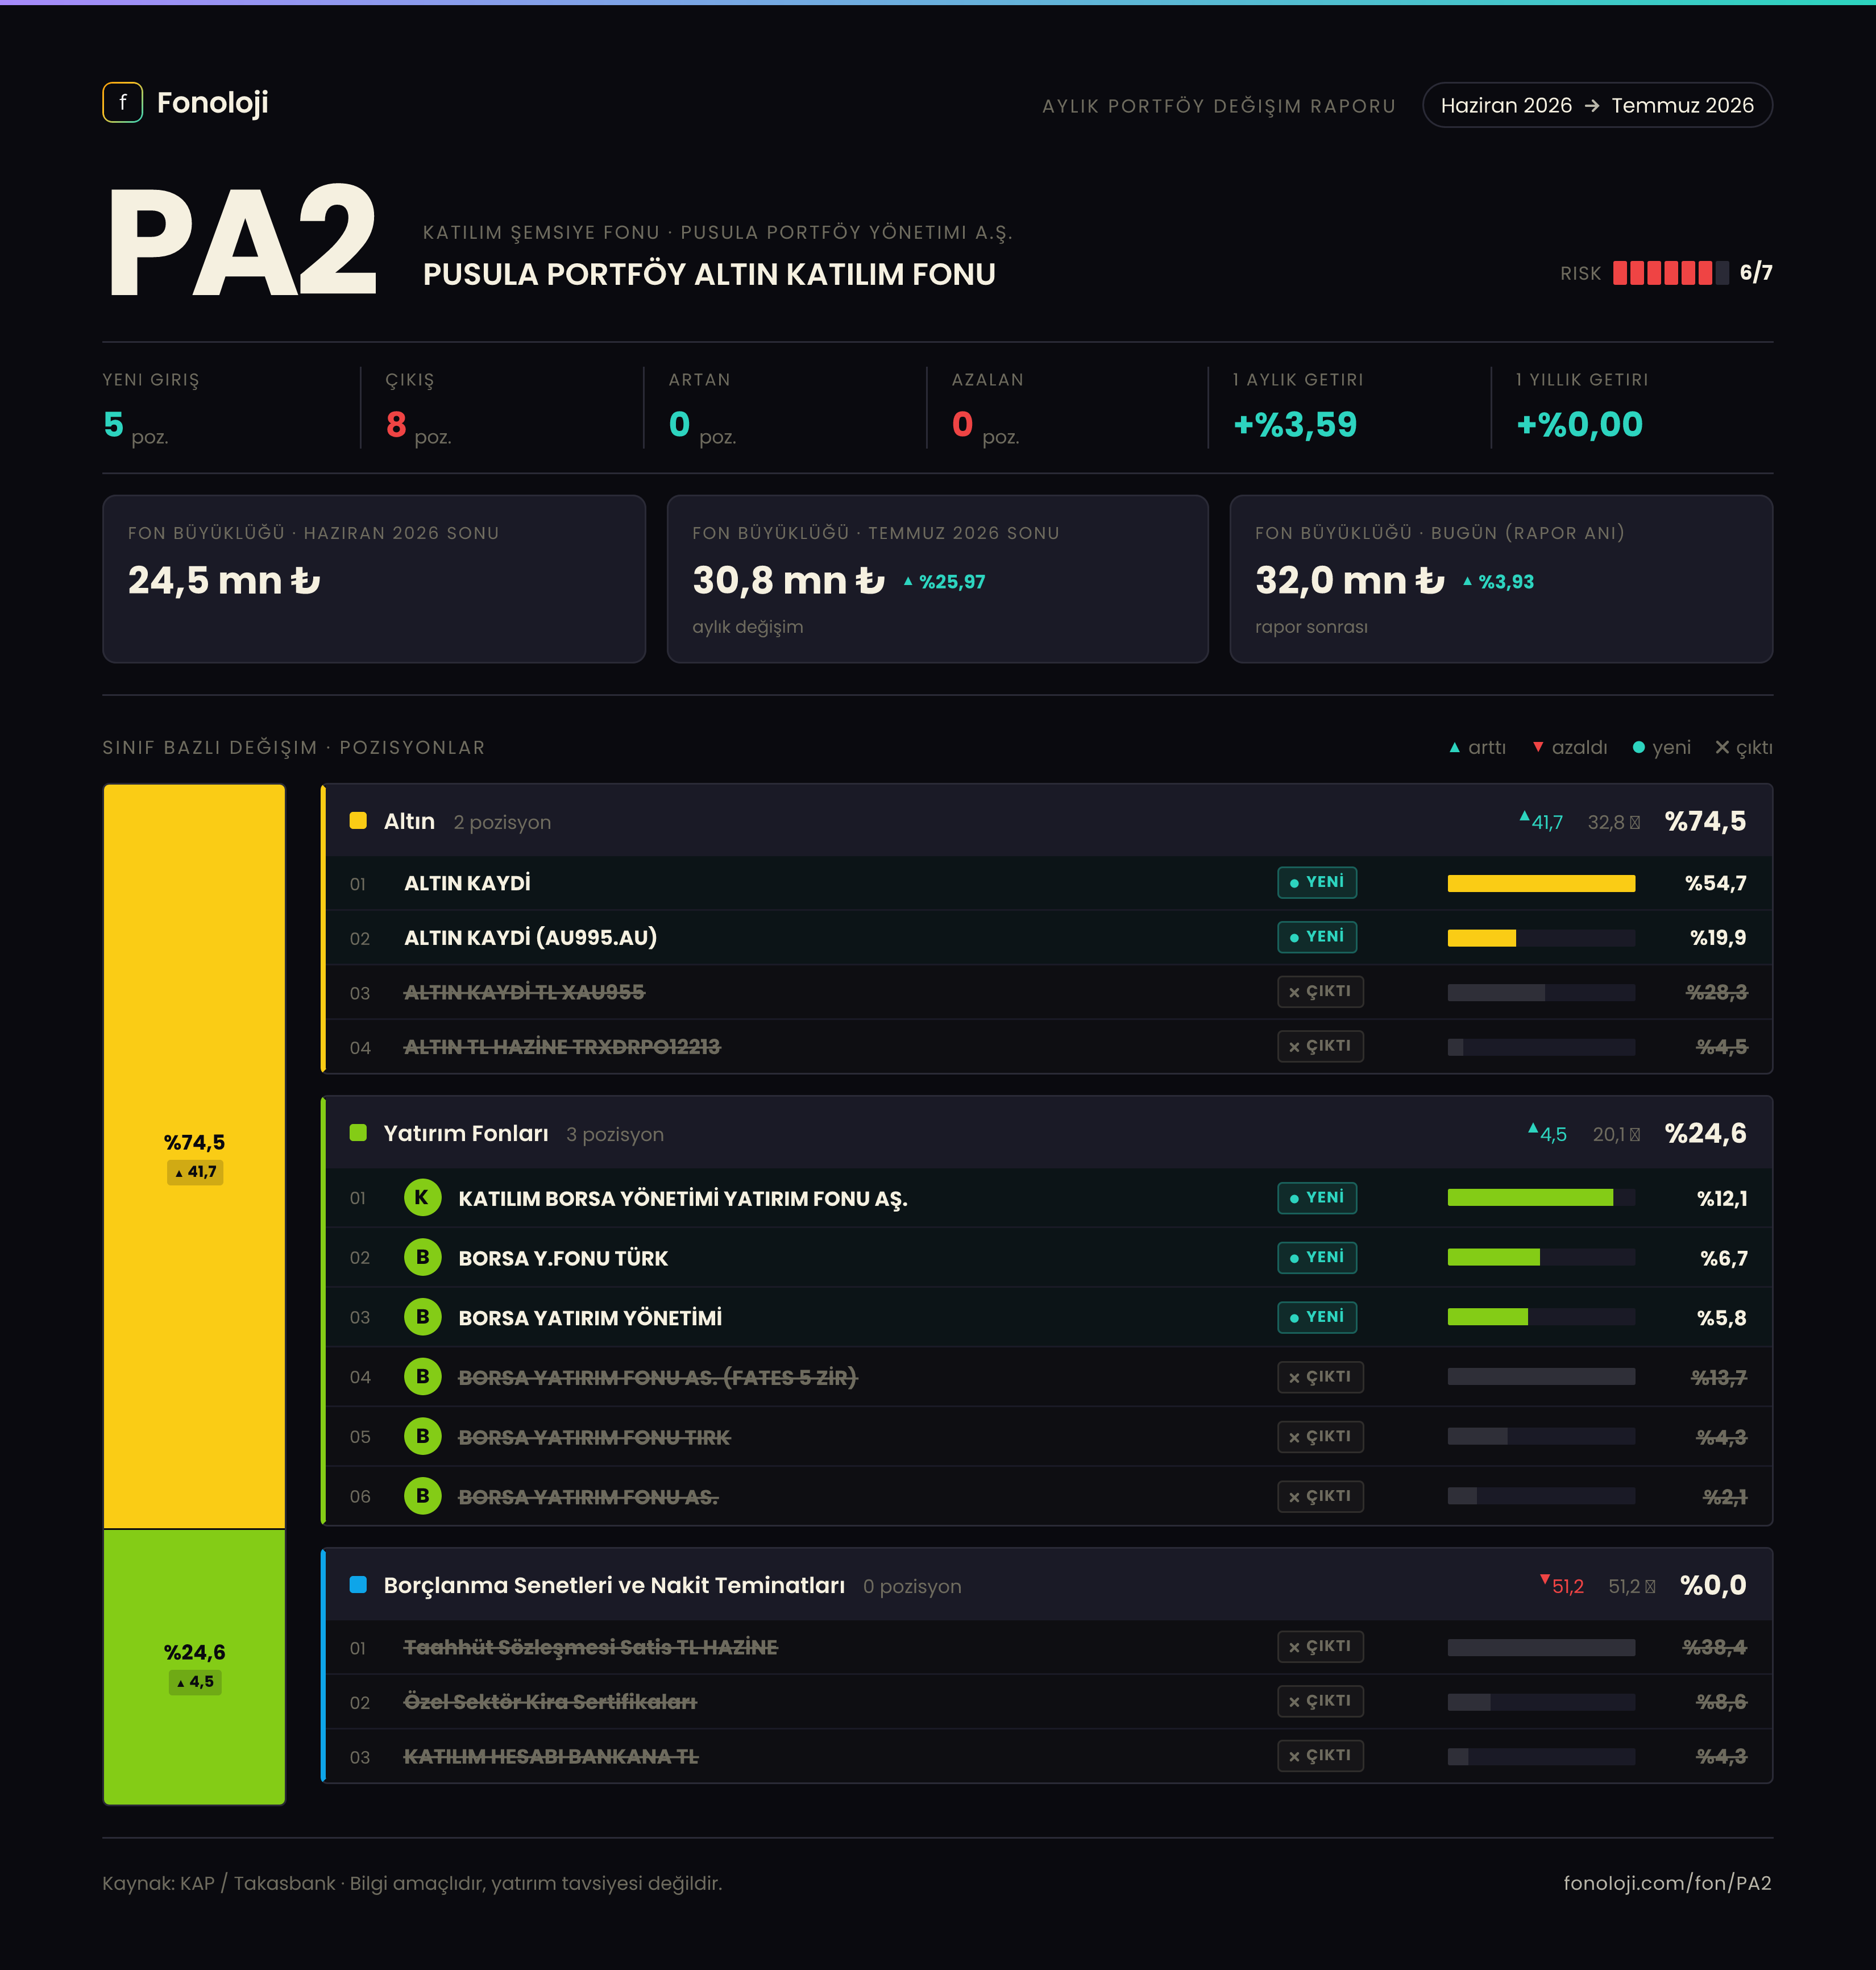Click the "ALTIN KAYDİ (AU995.AU)" position name
Viewport: 1876px width, 1970px height.
530,938
